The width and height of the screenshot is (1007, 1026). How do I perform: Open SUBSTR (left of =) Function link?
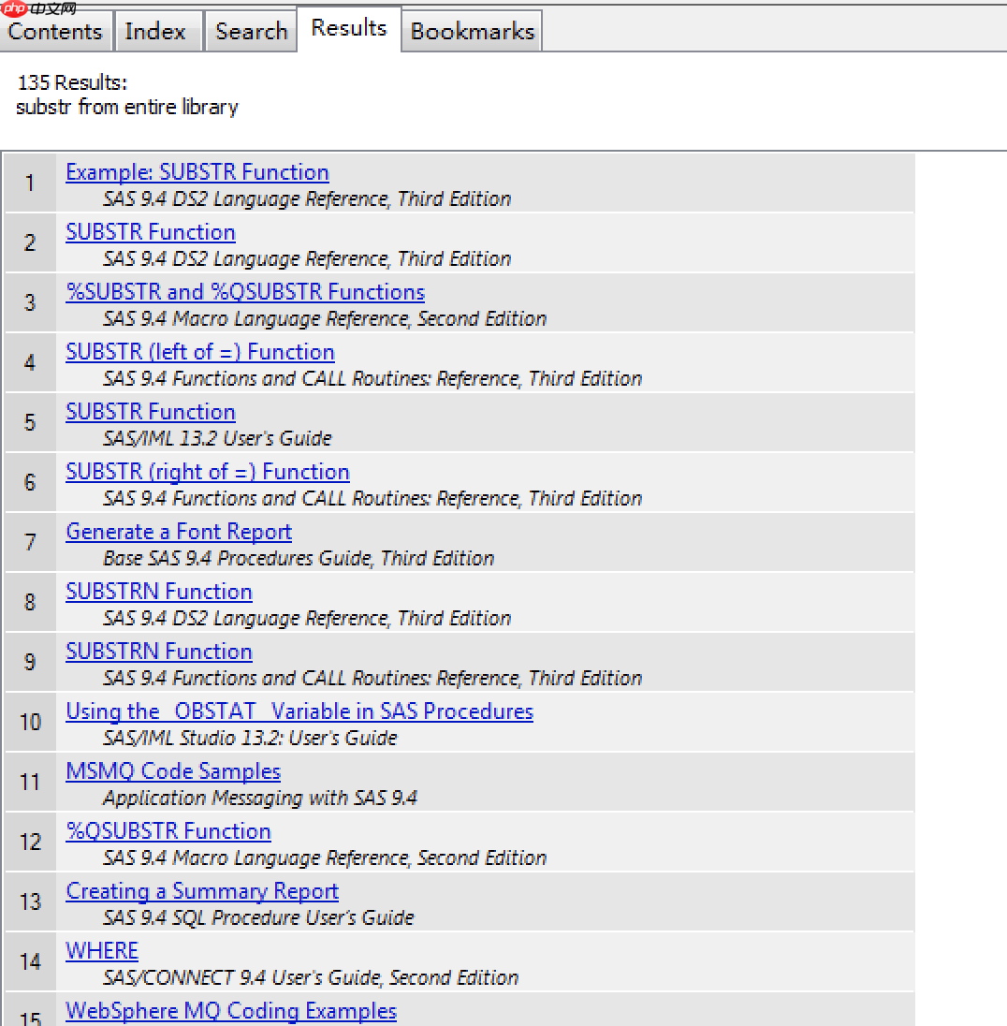coord(200,352)
